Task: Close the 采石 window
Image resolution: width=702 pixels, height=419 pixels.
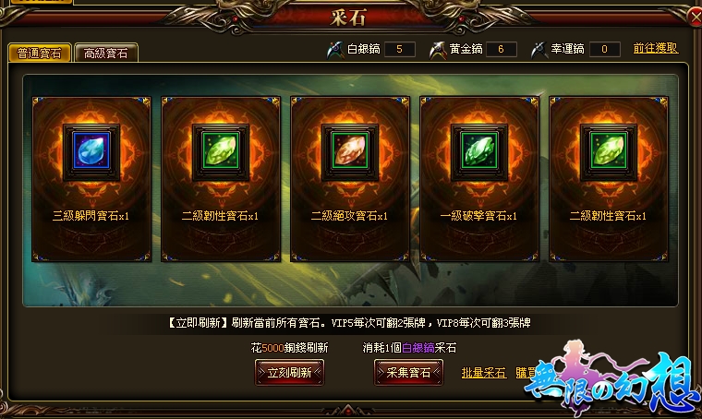Action: (x=696, y=17)
